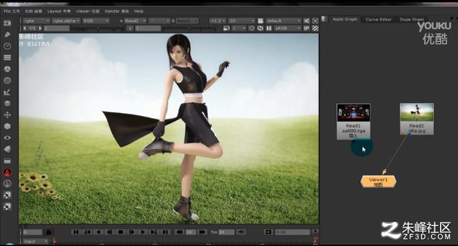The width and height of the screenshot is (458, 246).
Task: Go to first frame button
Action: (76, 232)
